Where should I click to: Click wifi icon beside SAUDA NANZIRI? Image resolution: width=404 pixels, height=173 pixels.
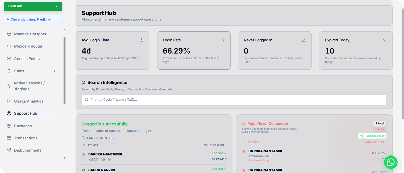tap(83, 170)
